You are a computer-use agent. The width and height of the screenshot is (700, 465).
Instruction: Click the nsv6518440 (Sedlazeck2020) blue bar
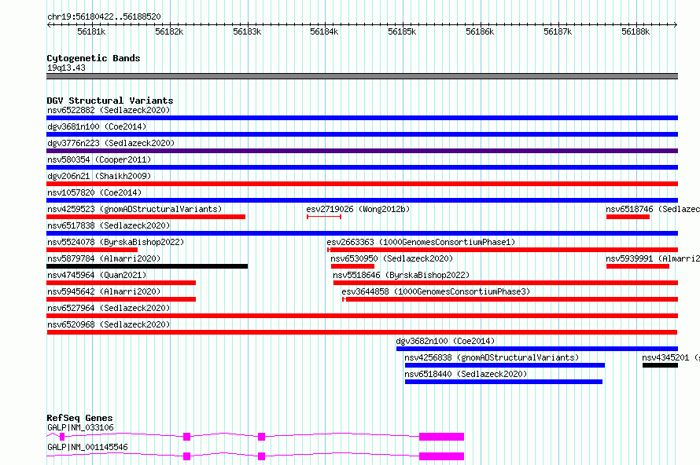[503, 382]
